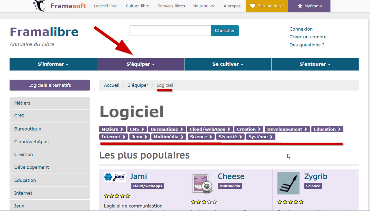Expand the Se cultiver menu

point(228,64)
